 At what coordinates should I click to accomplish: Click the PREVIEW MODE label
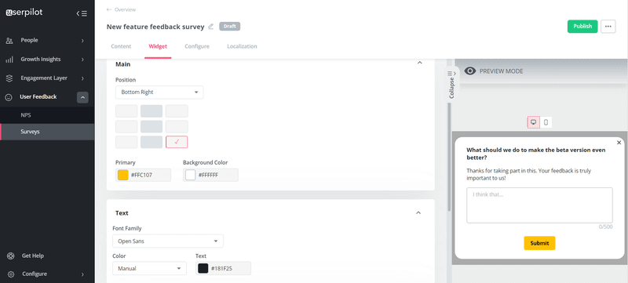point(501,71)
